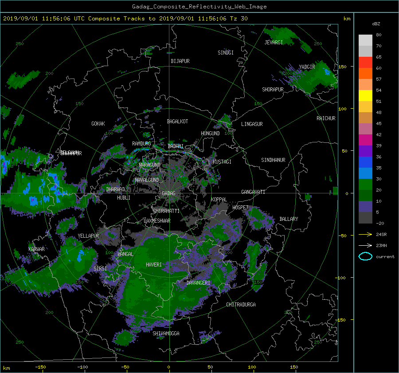The height and width of the screenshot is (373, 399).
Task: Click the KUSTAGI city label
Action: click(x=222, y=162)
